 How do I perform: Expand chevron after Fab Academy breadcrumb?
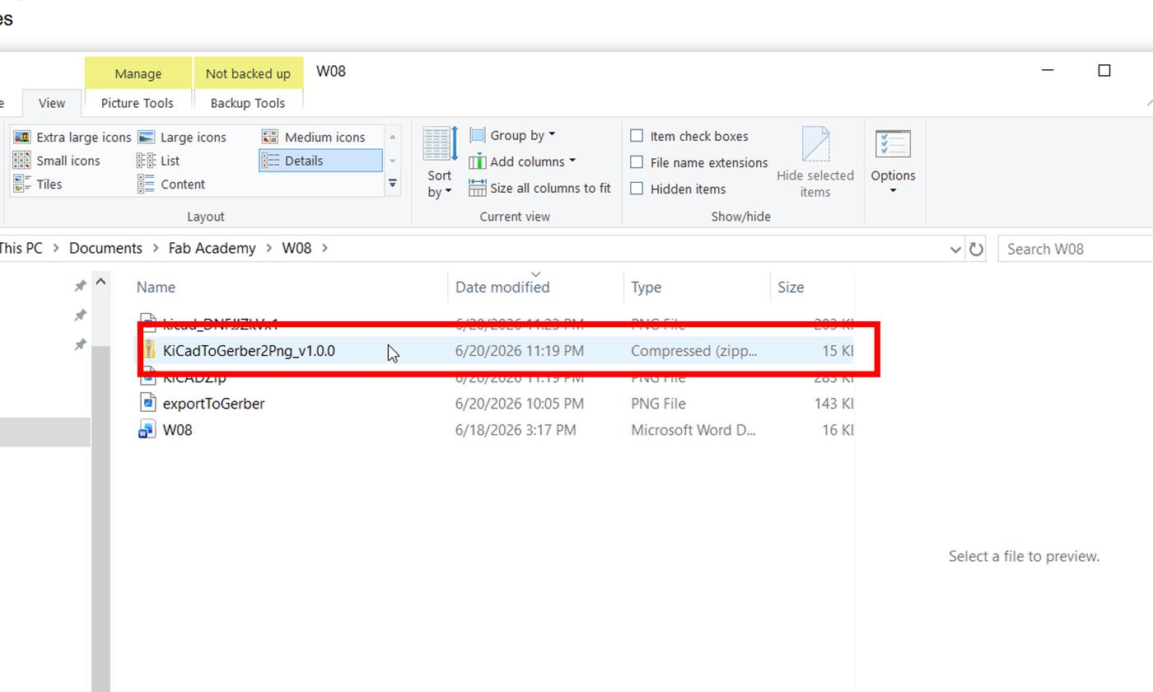268,248
